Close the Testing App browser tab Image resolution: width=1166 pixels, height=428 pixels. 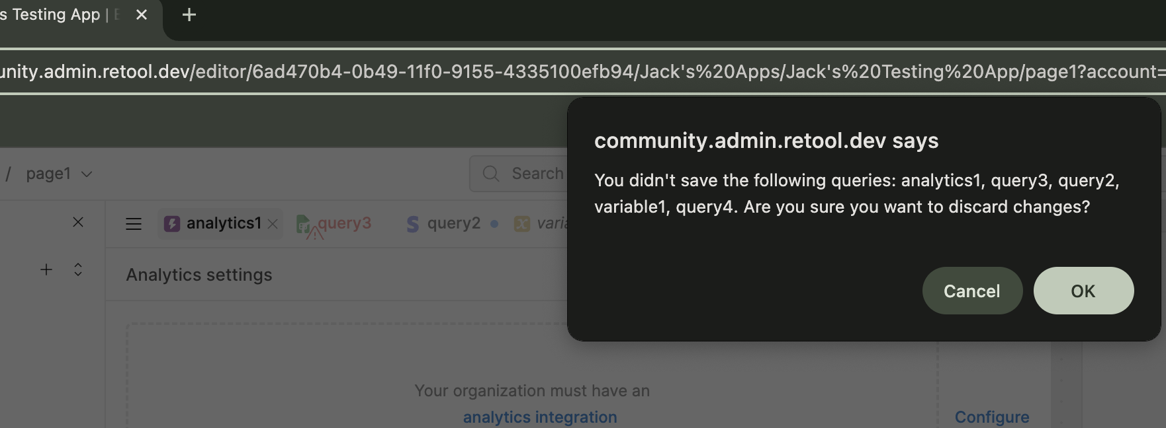142,15
